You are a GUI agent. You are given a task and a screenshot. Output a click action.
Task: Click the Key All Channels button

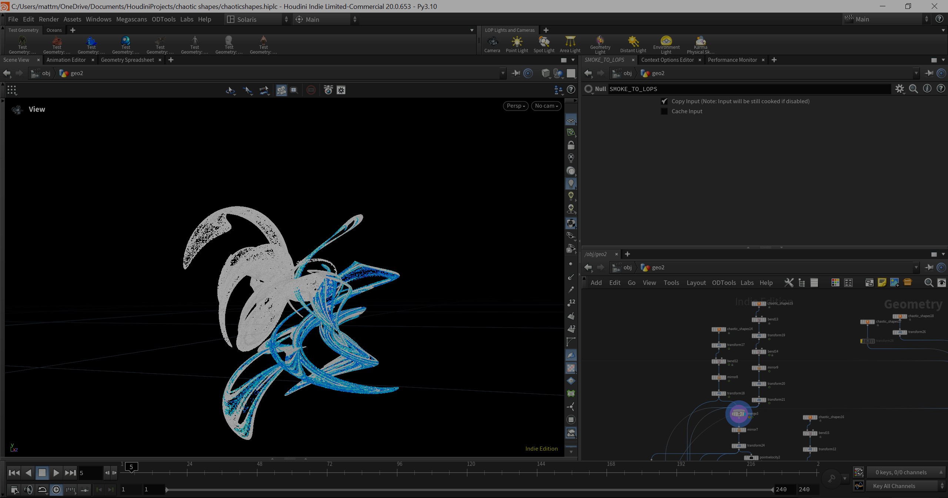894,486
